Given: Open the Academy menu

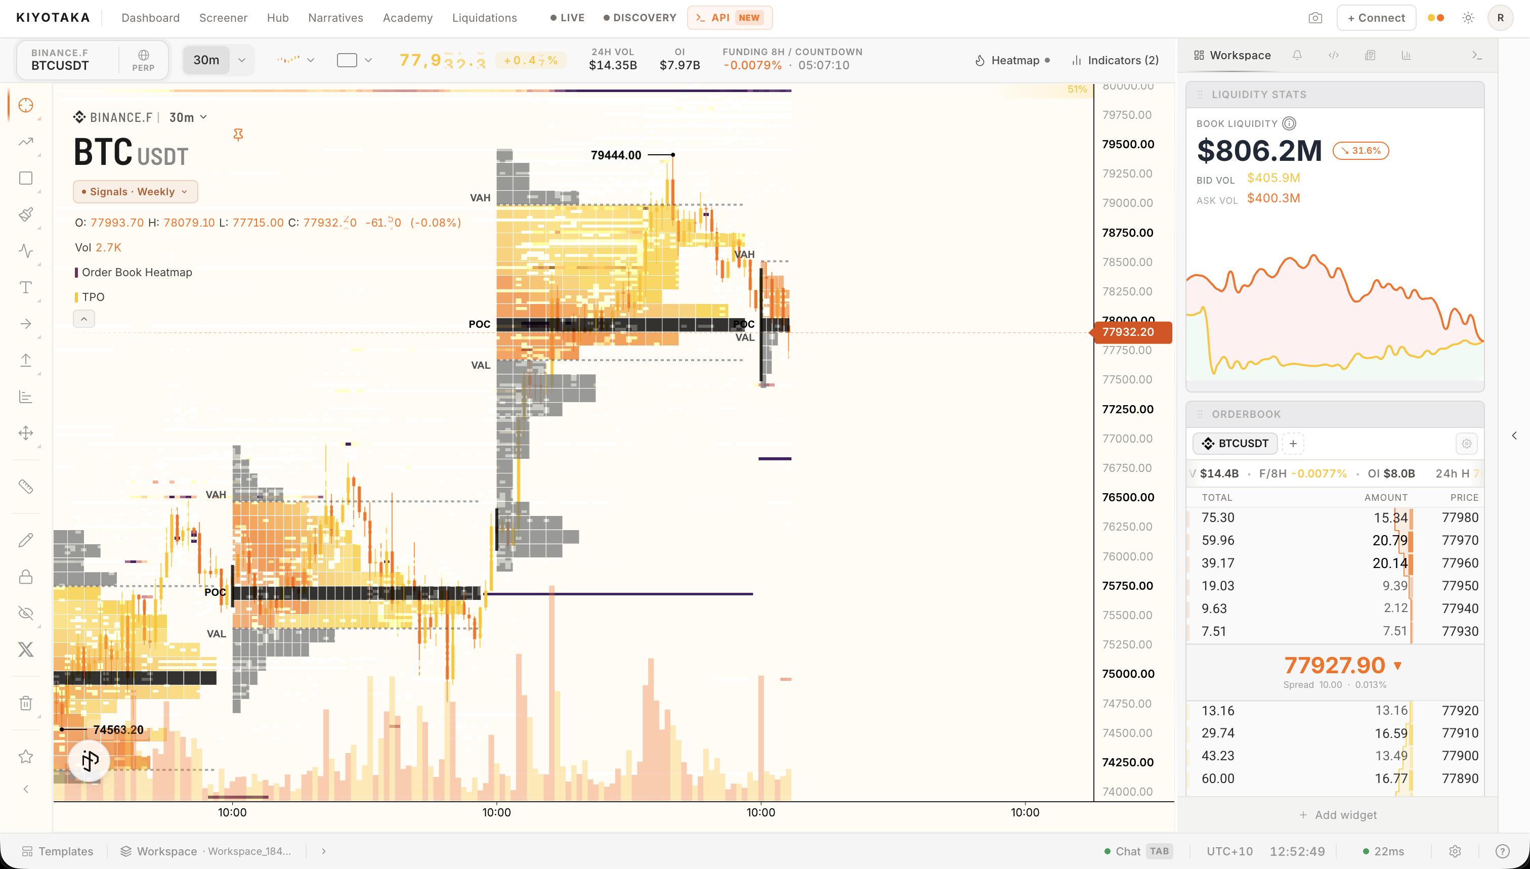Looking at the screenshot, I should [x=408, y=18].
